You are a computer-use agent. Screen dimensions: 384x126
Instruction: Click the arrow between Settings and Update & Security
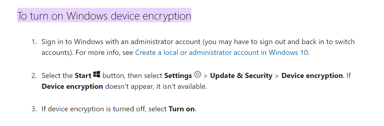tap(205, 76)
